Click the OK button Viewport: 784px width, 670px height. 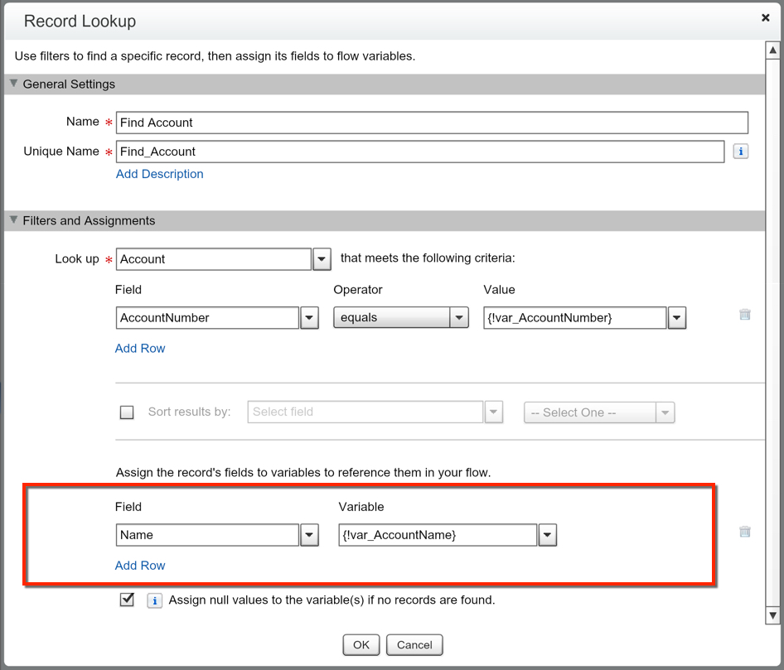click(x=361, y=645)
